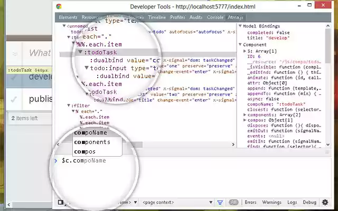Image resolution: width=338 pixels, height=211 pixels.
Task: Click the "ID: 6" property
Action: click(x=253, y=56)
